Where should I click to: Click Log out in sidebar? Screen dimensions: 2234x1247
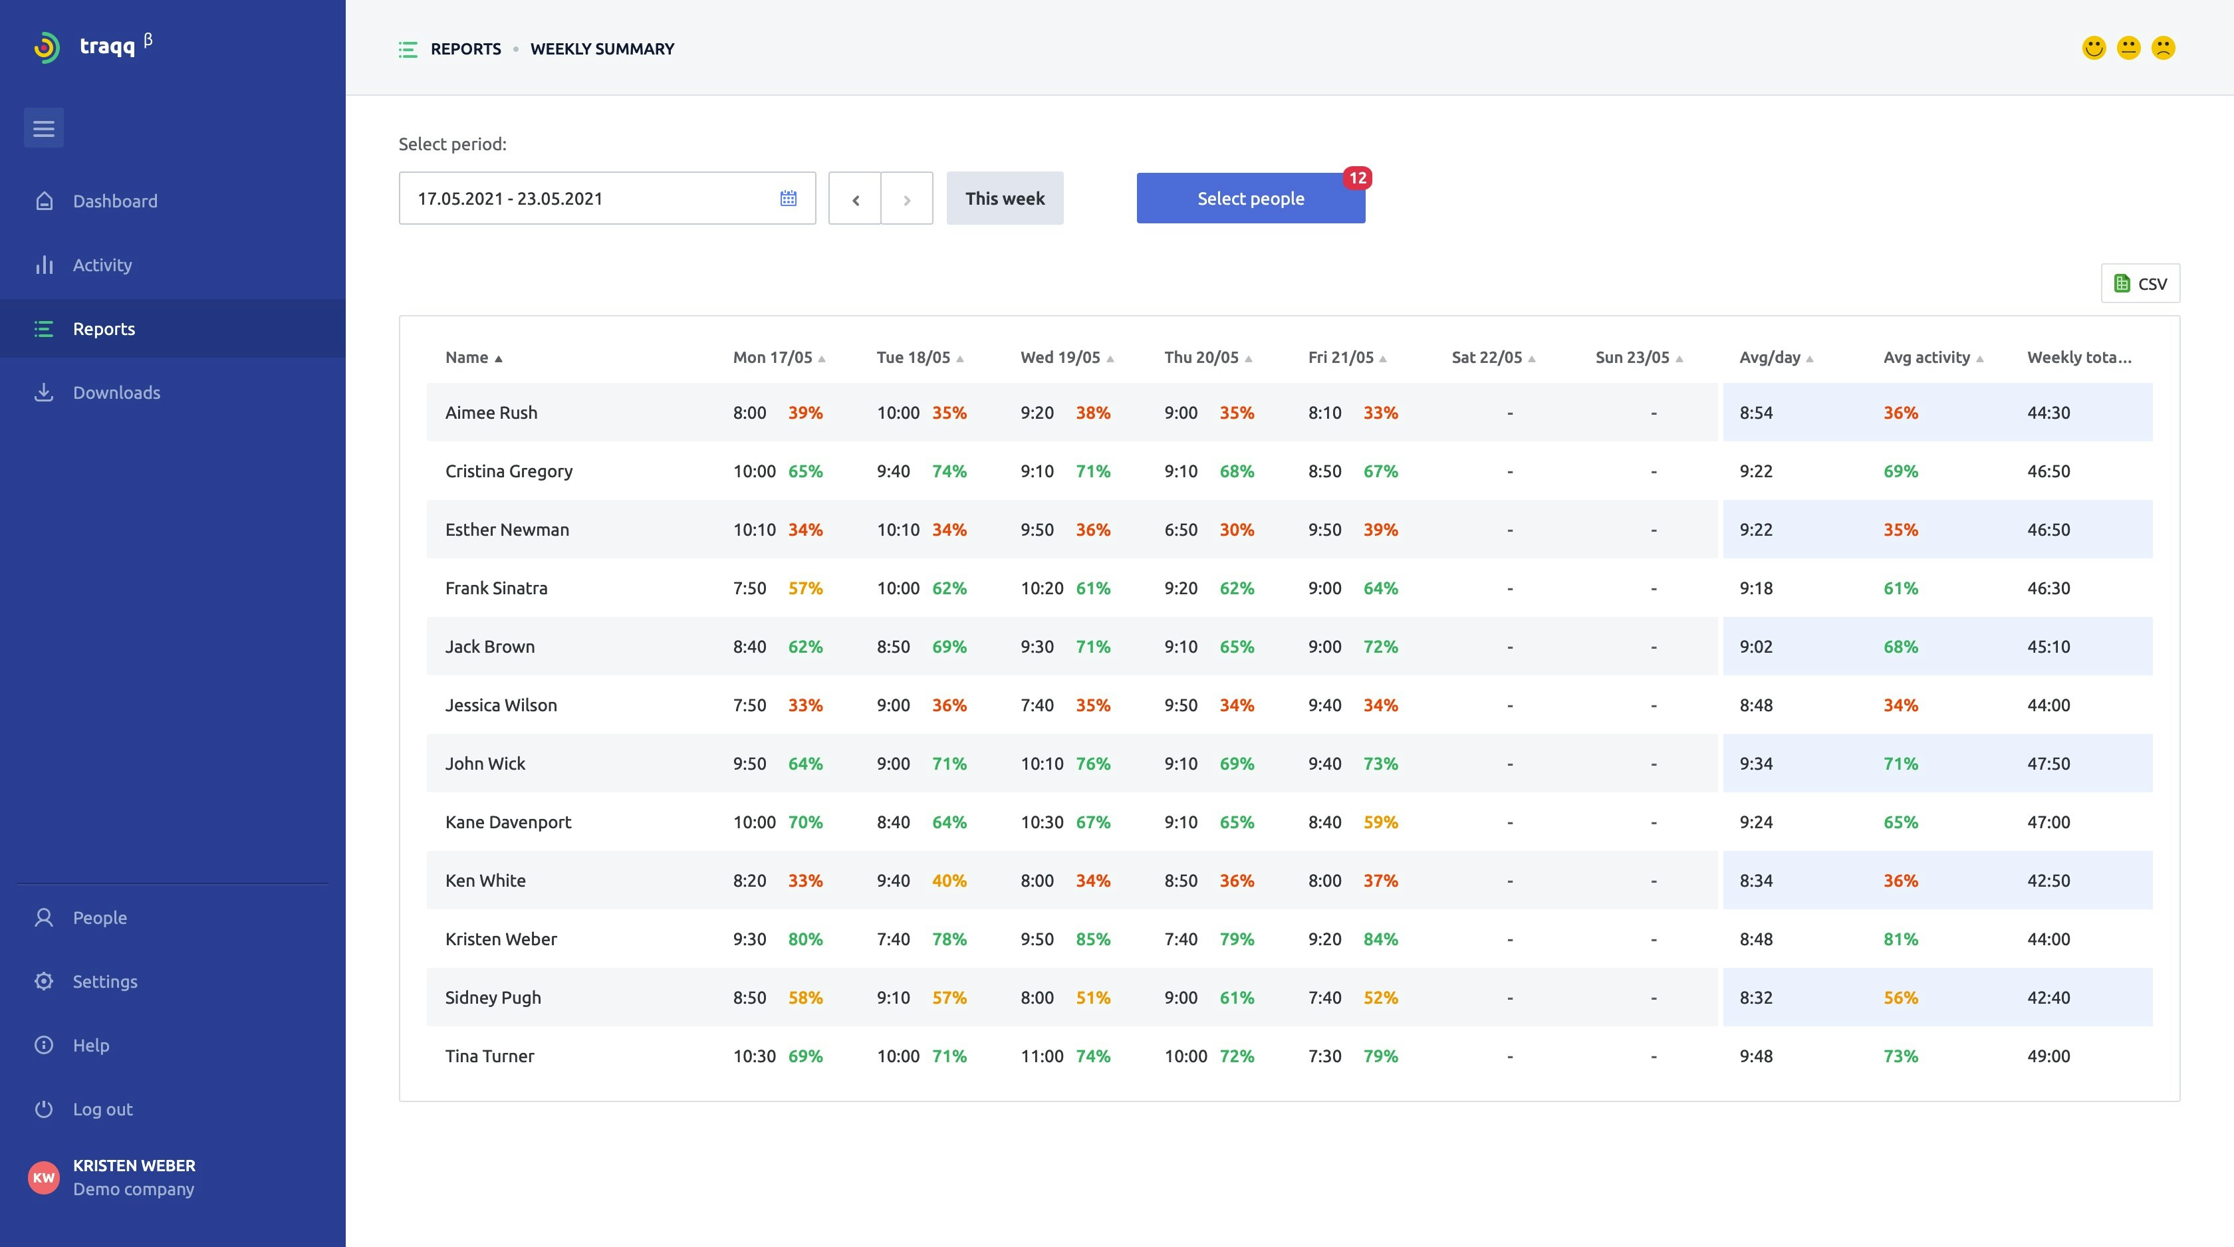pos(102,1109)
